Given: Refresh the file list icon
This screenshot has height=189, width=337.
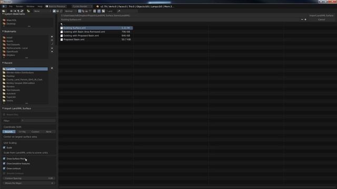Looking at the screenshot, I should click(22, 11).
